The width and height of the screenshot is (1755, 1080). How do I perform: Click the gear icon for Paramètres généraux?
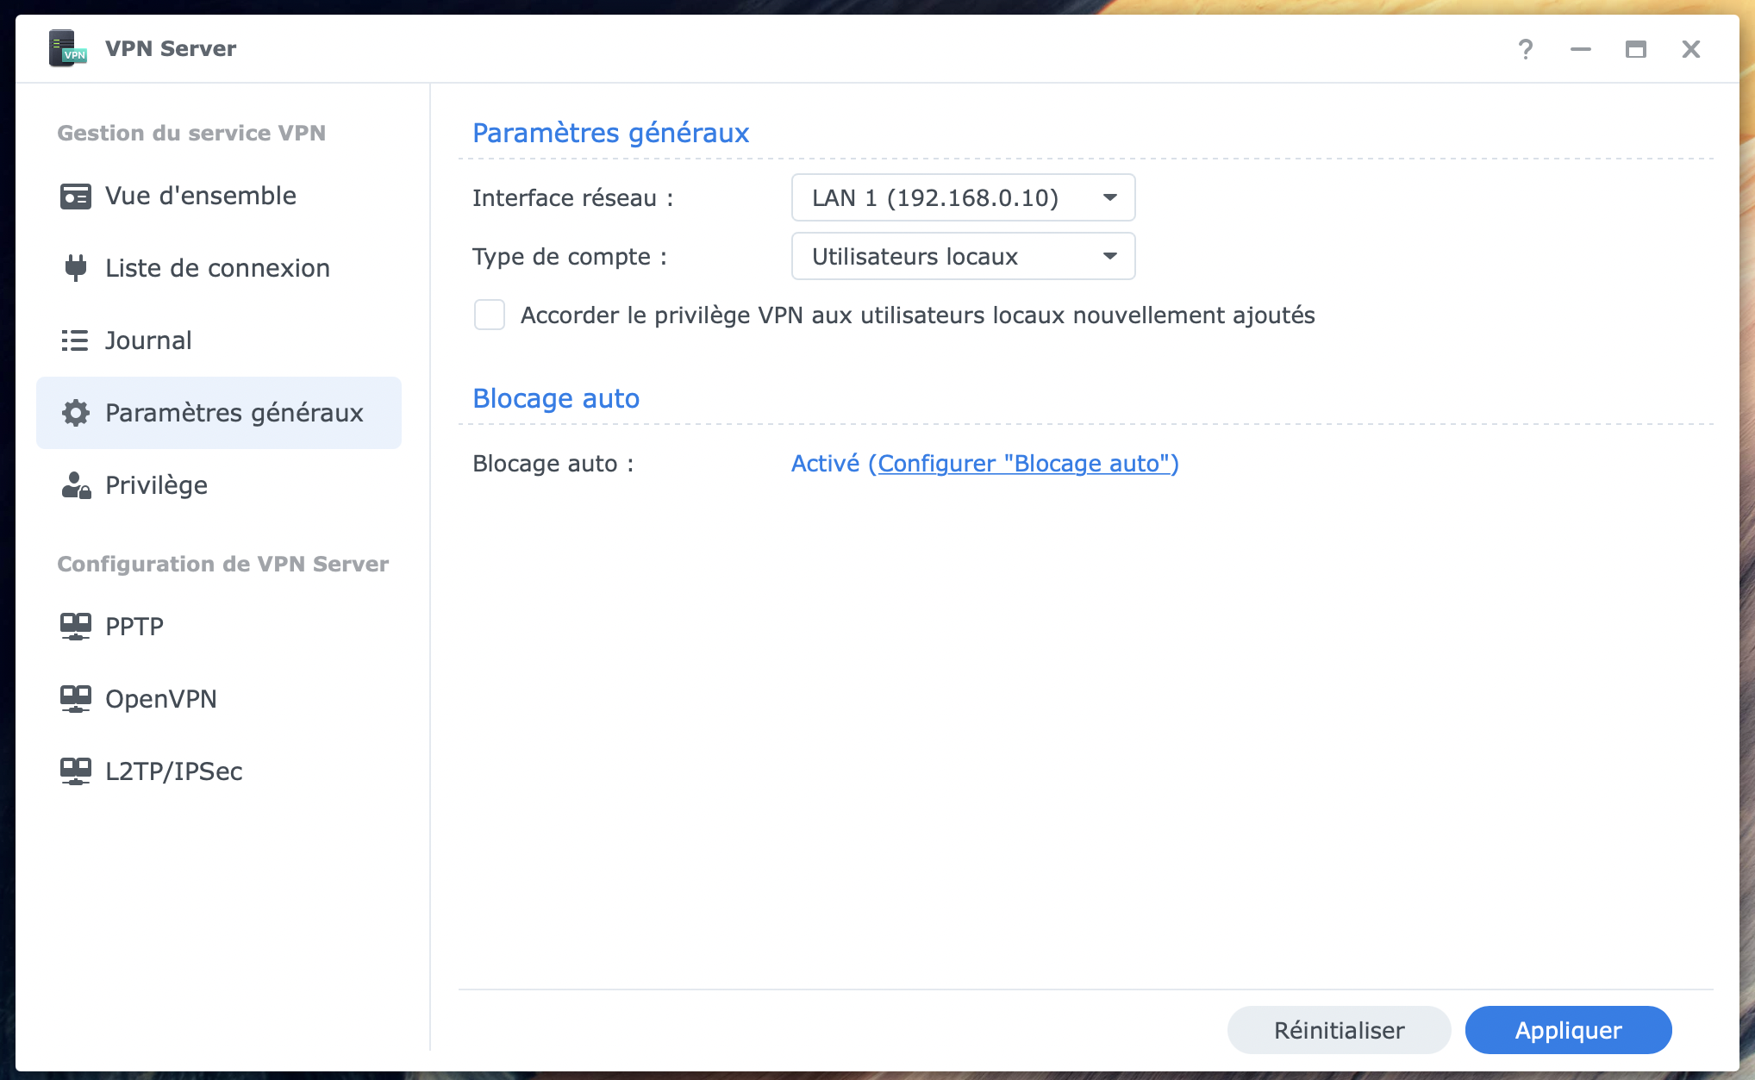[75, 413]
